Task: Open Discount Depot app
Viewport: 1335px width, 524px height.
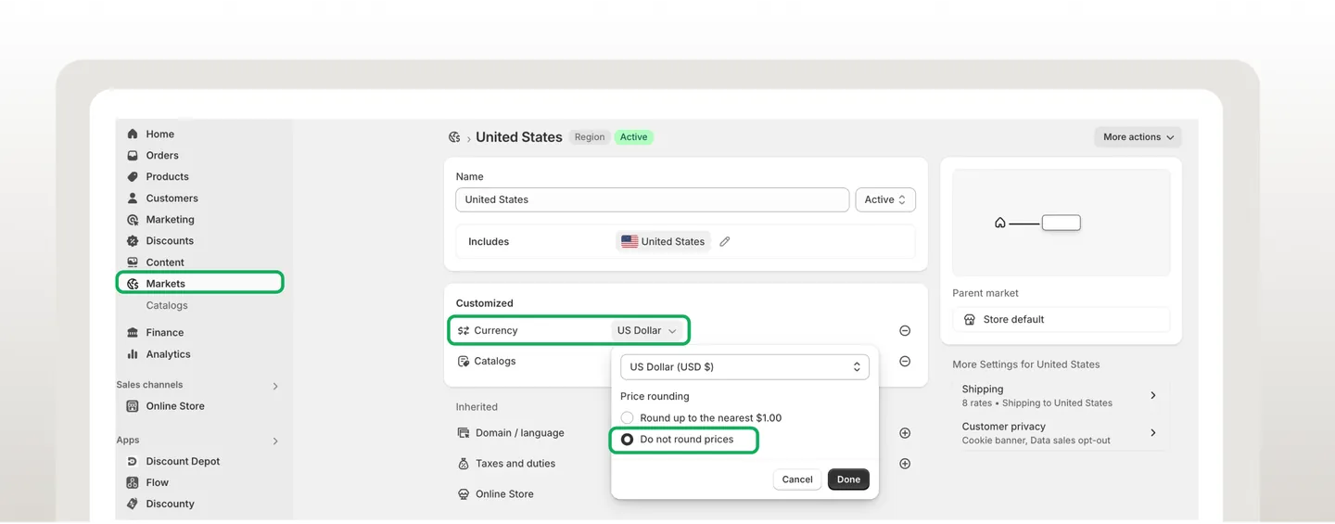Action: pos(183,462)
